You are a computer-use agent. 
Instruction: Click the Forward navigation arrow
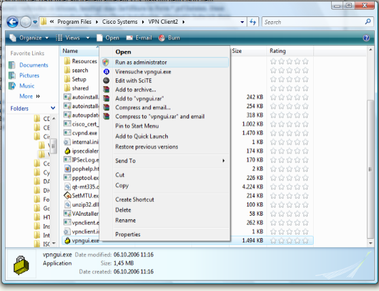tap(25, 22)
